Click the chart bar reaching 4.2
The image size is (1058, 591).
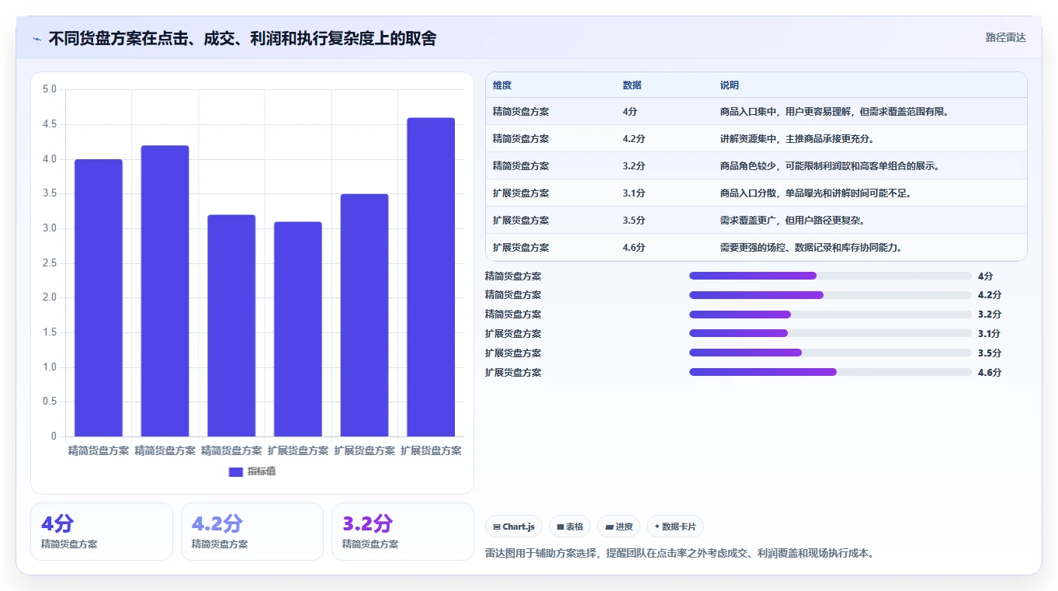[165, 291]
